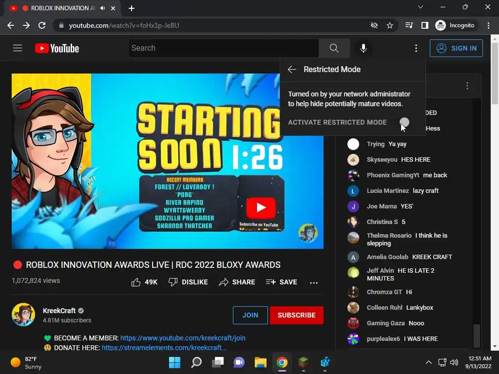
Task: Dislike the video
Action: point(189,282)
